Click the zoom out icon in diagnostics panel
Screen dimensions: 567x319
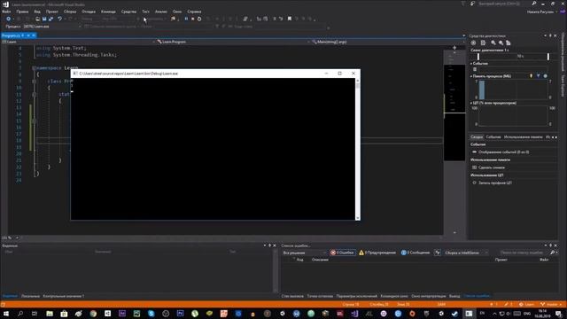pyautogui.click(x=501, y=43)
